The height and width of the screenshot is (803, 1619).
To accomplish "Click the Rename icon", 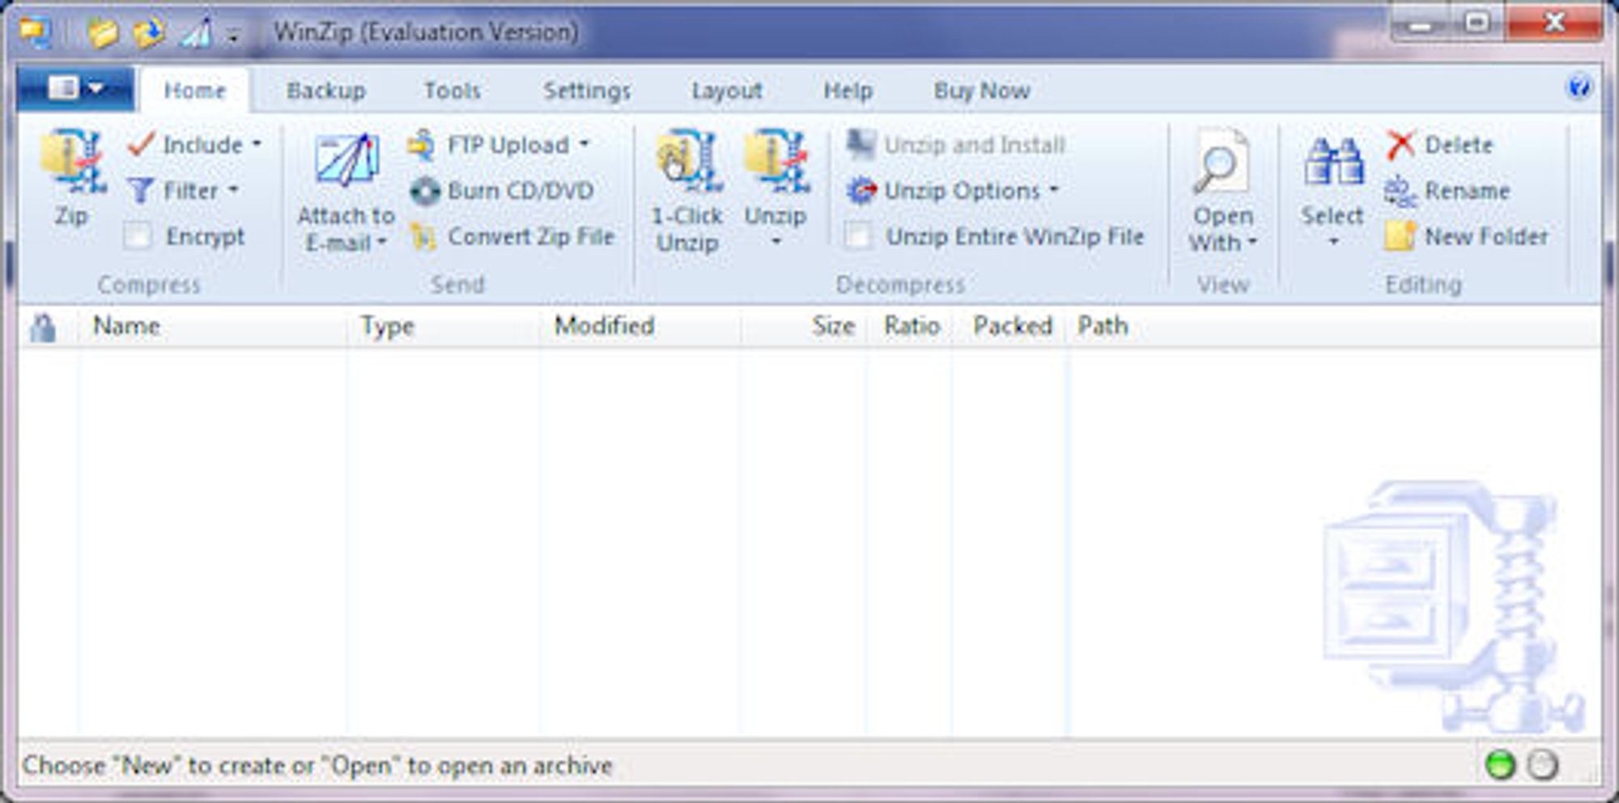I will click(x=1400, y=191).
